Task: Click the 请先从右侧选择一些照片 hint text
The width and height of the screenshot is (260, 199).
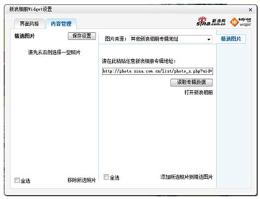Action: [54, 52]
